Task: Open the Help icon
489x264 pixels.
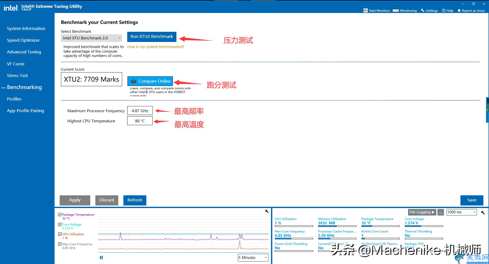Action: coord(444,10)
